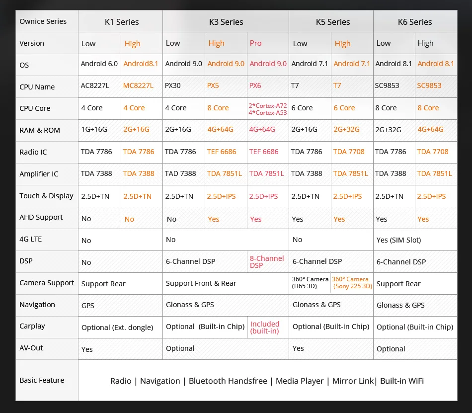The height and width of the screenshot is (413, 472).
Task: Click the Touch & Display row label
Action: click(47, 196)
